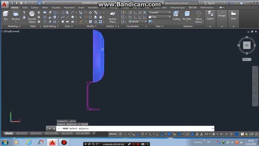The height and width of the screenshot is (146, 259).
Task: Click the Solid Union icon in Solid Editing
Action: tap(45, 13)
